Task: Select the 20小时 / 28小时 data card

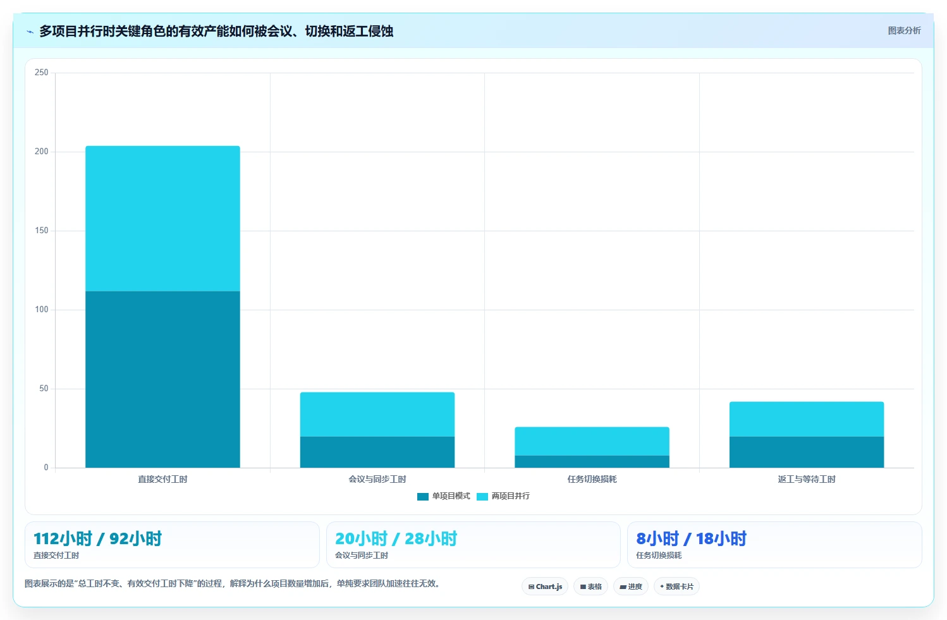Action: pyautogui.click(x=473, y=545)
